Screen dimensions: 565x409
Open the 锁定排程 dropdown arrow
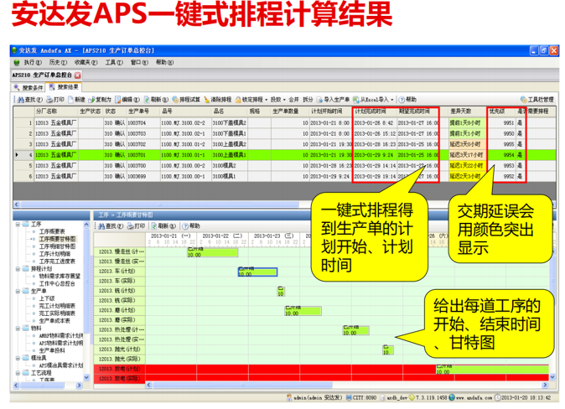pyautogui.click(x=267, y=100)
